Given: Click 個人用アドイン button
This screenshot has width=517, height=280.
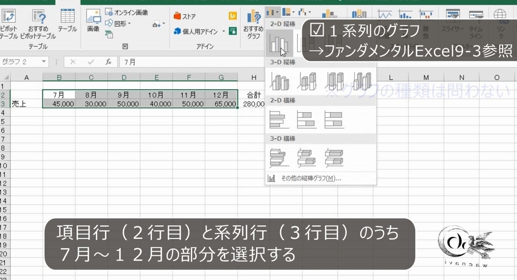Looking at the screenshot, I should pyautogui.click(x=197, y=31).
